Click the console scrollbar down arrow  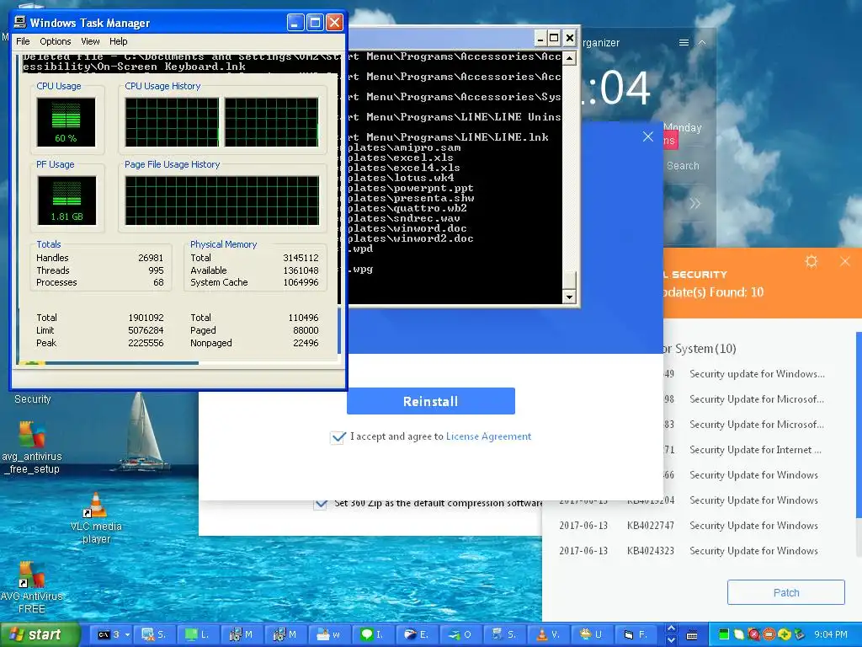coord(570,297)
